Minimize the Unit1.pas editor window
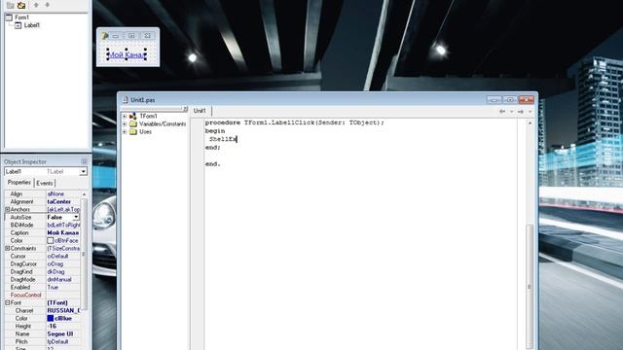 495,99
